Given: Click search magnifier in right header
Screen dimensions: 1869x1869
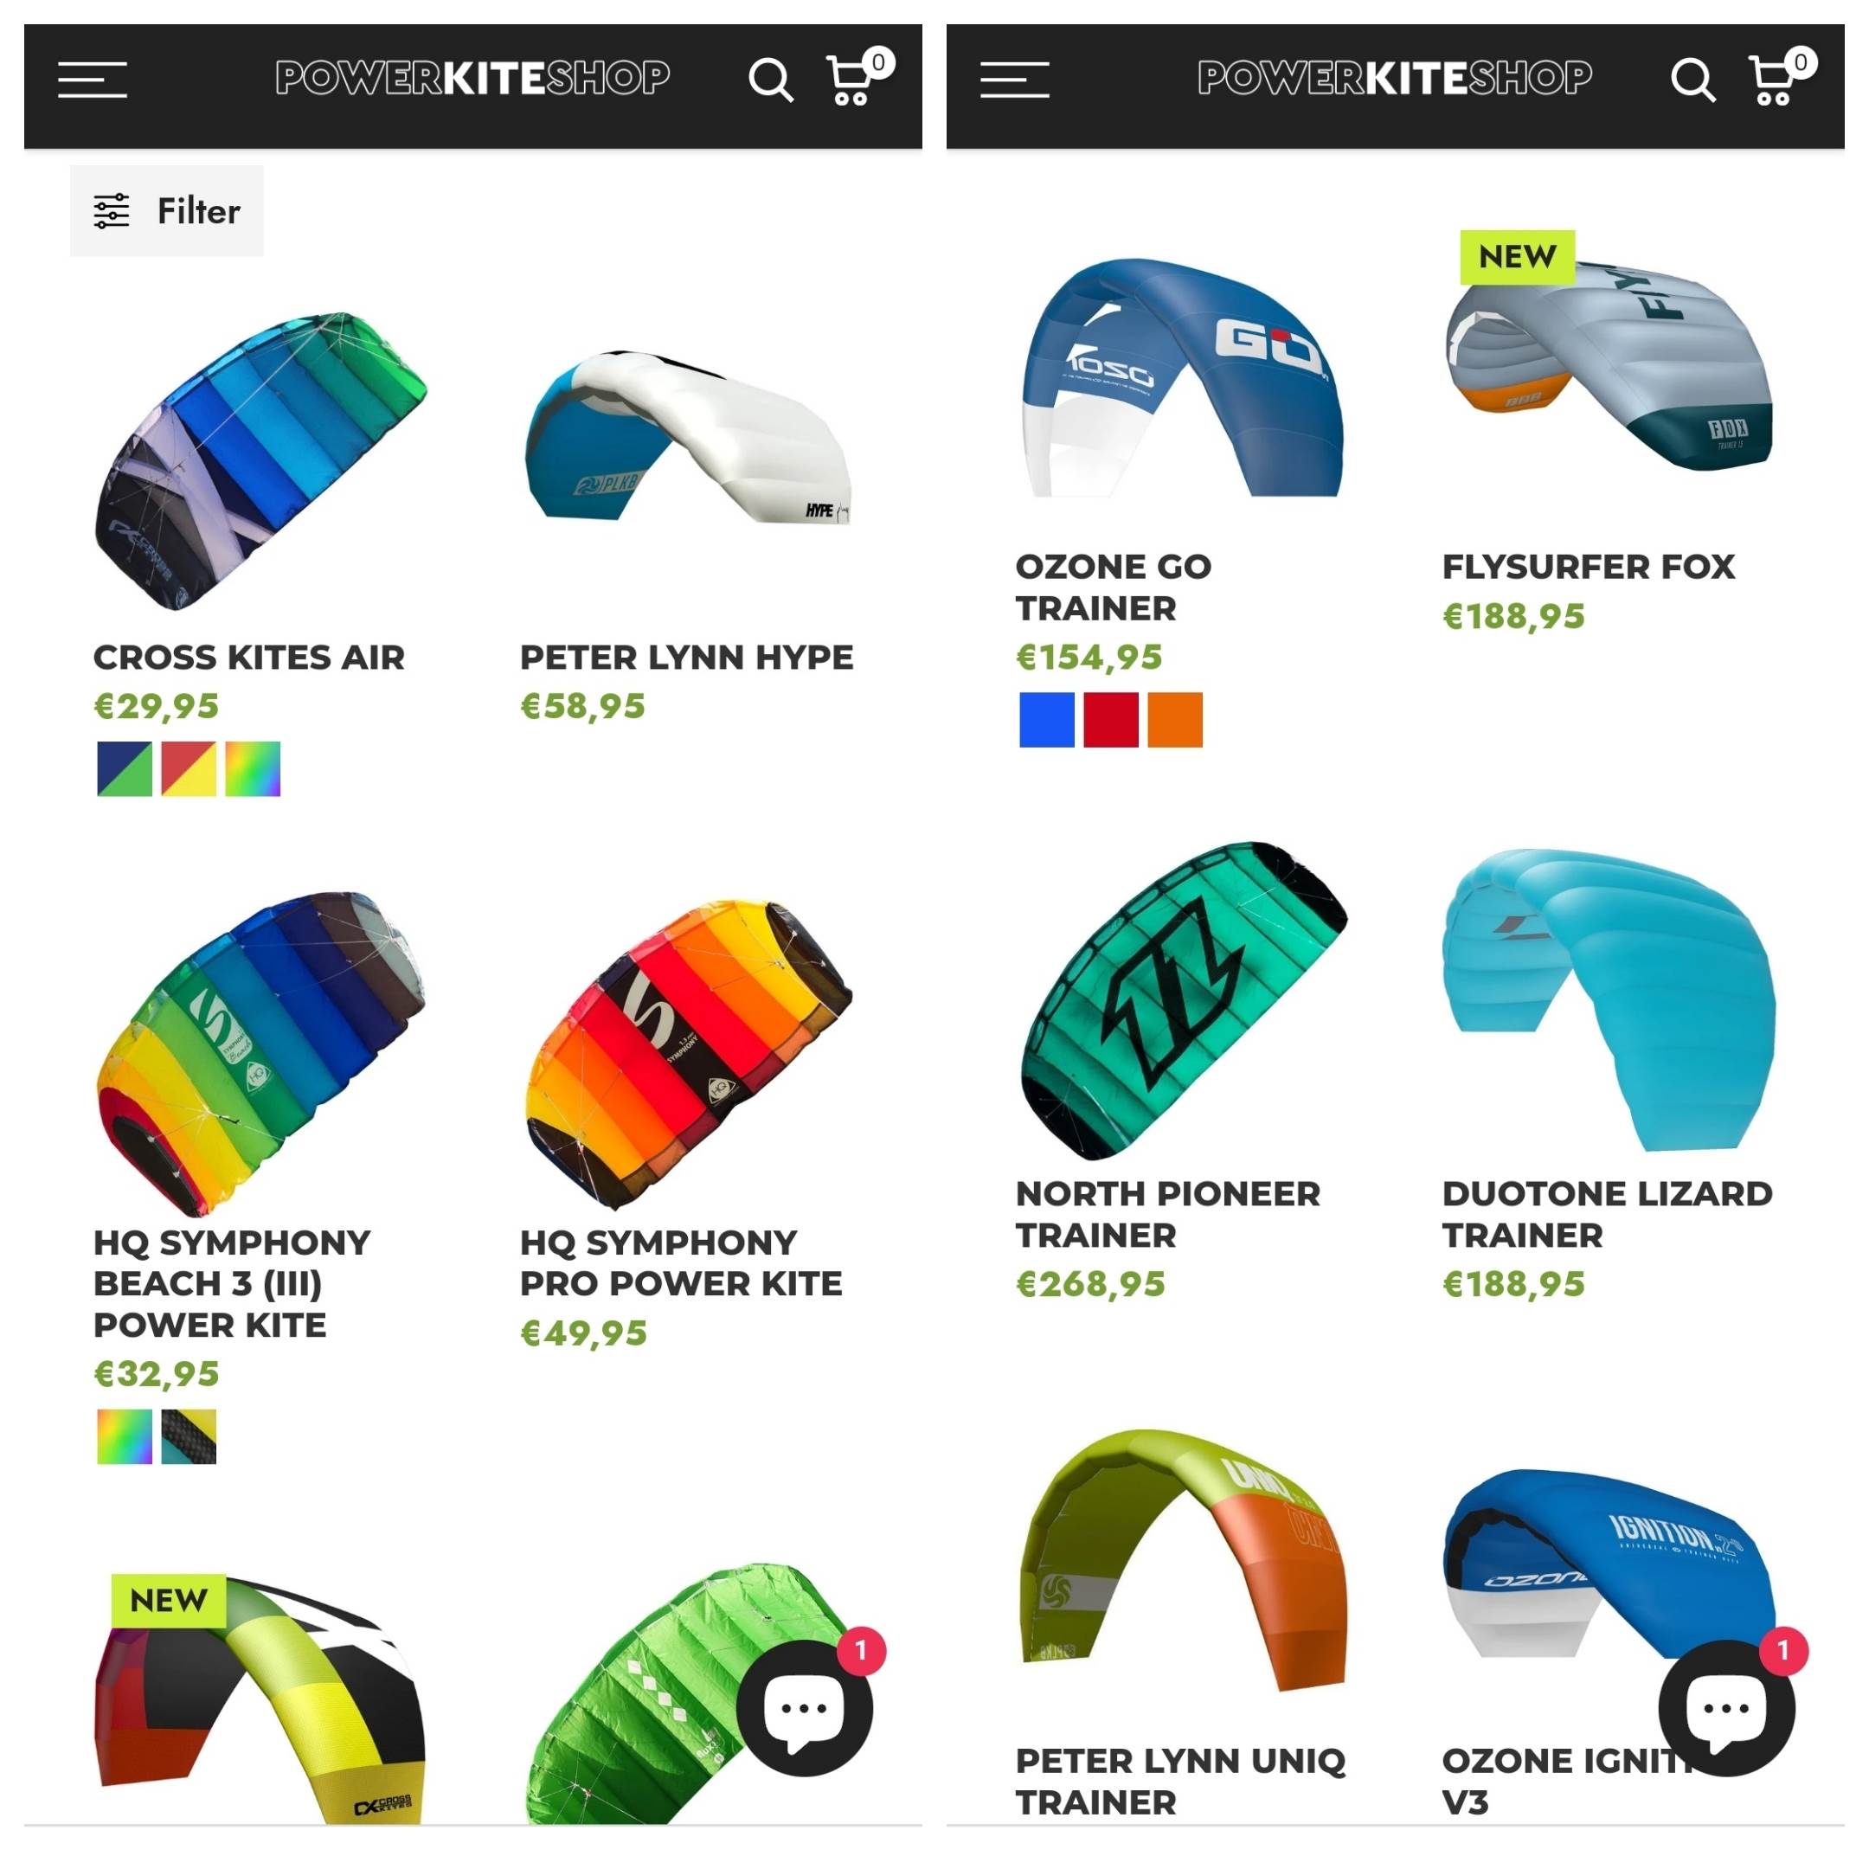Looking at the screenshot, I should [x=1693, y=80].
